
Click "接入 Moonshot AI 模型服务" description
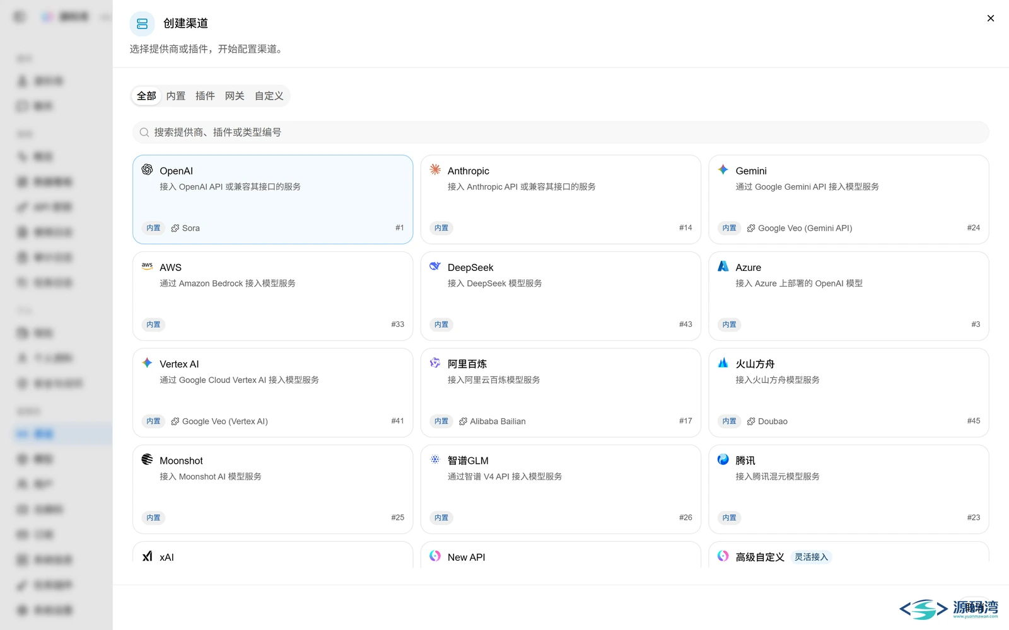coord(211,477)
